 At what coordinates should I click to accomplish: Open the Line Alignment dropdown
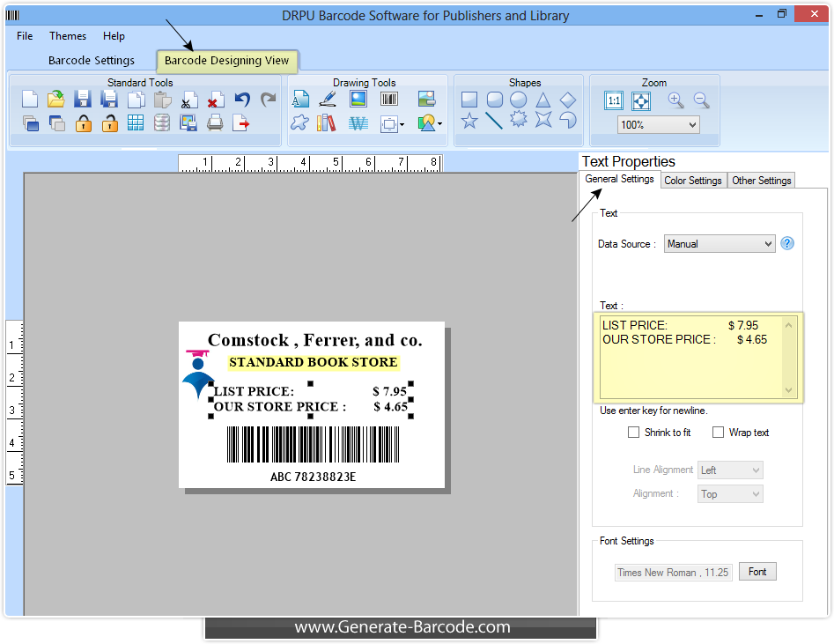(730, 470)
